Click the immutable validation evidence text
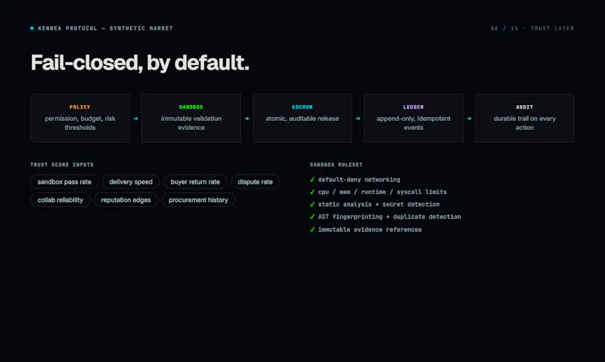Viewport: 605px width, 362px height. (191, 123)
